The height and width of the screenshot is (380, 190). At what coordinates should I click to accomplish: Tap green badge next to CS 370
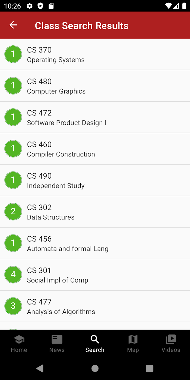[13, 54]
